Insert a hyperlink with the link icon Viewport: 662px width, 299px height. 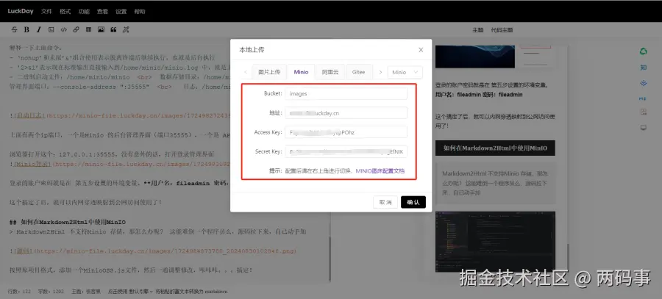(76, 30)
